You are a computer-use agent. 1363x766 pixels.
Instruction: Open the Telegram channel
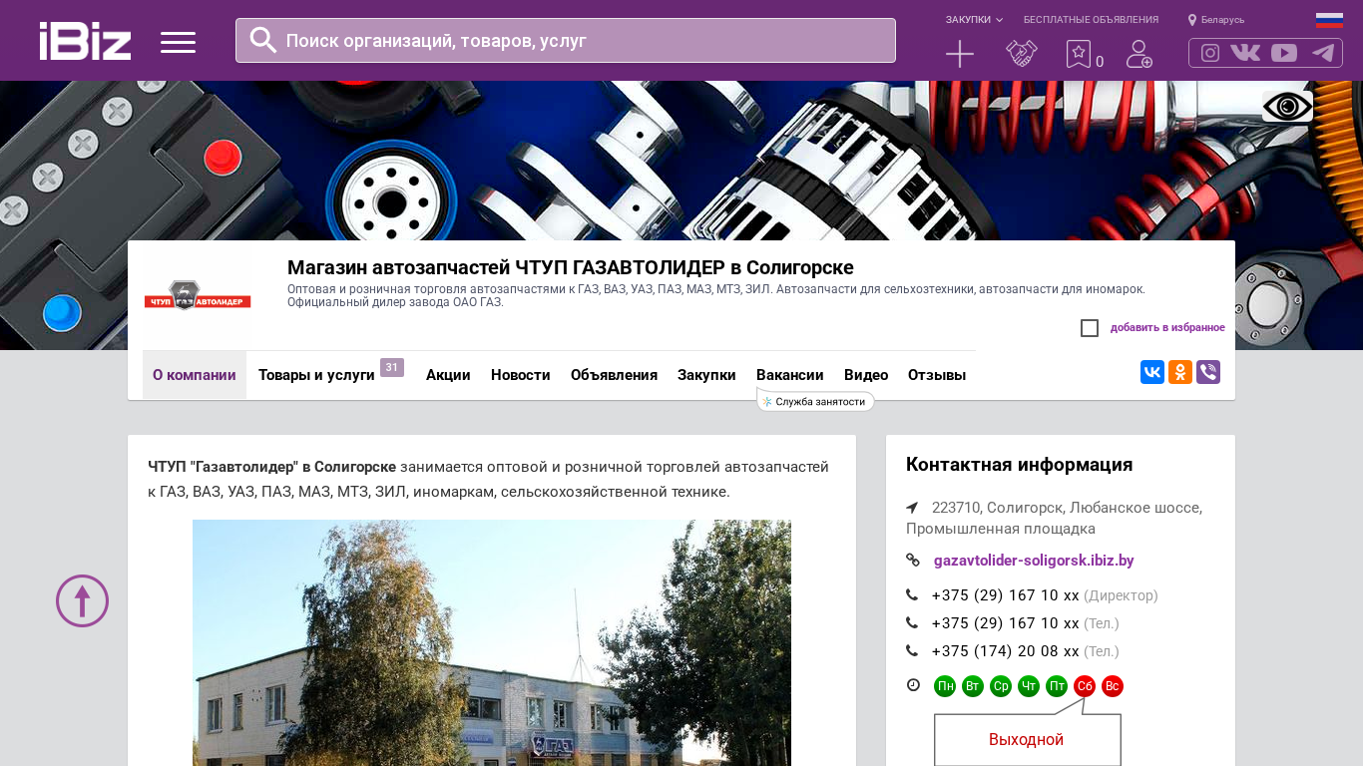click(1323, 53)
